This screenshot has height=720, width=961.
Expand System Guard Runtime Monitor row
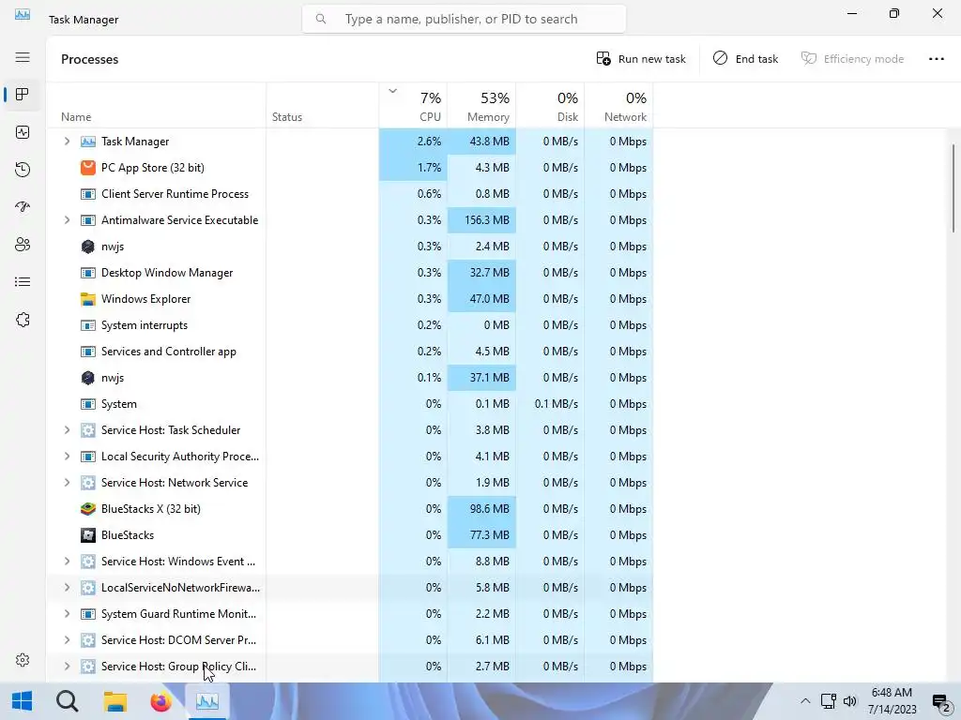click(67, 613)
